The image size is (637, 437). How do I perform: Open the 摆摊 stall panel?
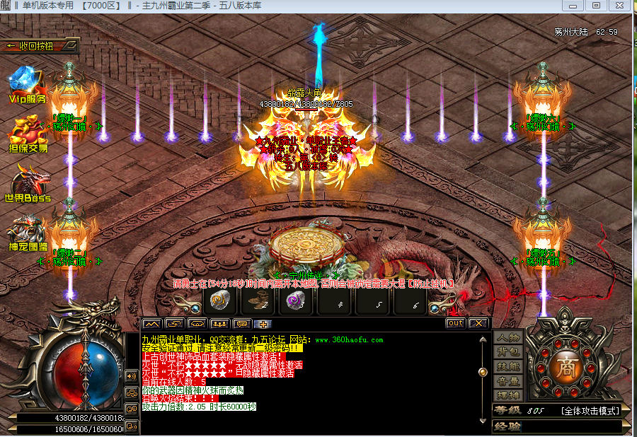[x=508, y=395]
